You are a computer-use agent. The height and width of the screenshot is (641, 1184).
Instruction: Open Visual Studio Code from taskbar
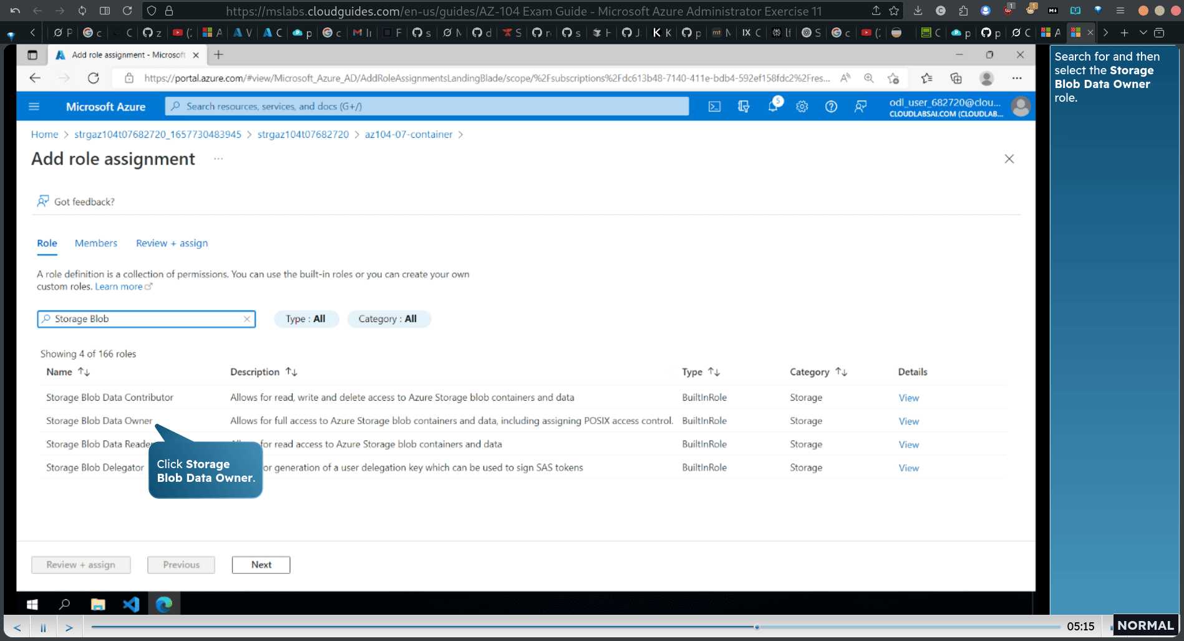point(131,604)
